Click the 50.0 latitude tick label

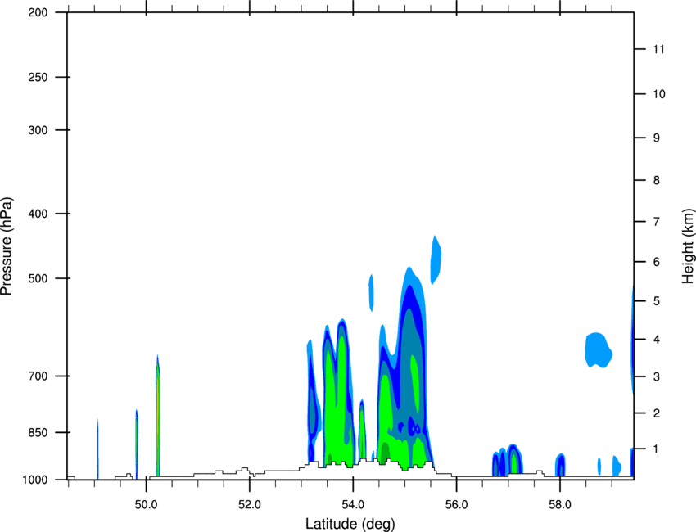146,505
